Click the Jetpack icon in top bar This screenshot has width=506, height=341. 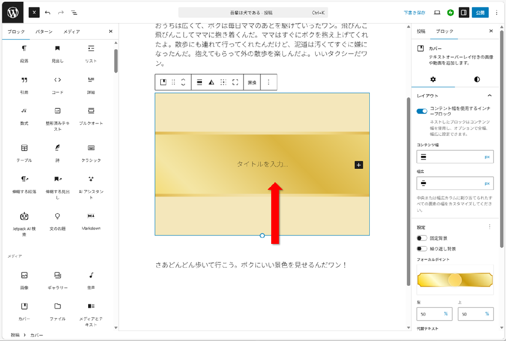[x=450, y=13]
